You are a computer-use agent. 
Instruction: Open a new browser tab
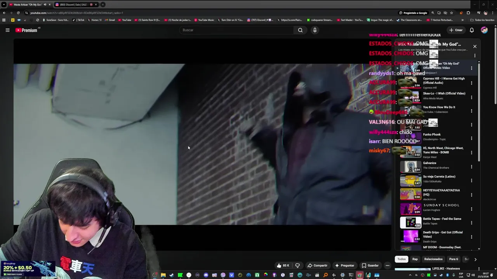pyautogui.click(x=103, y=5)
